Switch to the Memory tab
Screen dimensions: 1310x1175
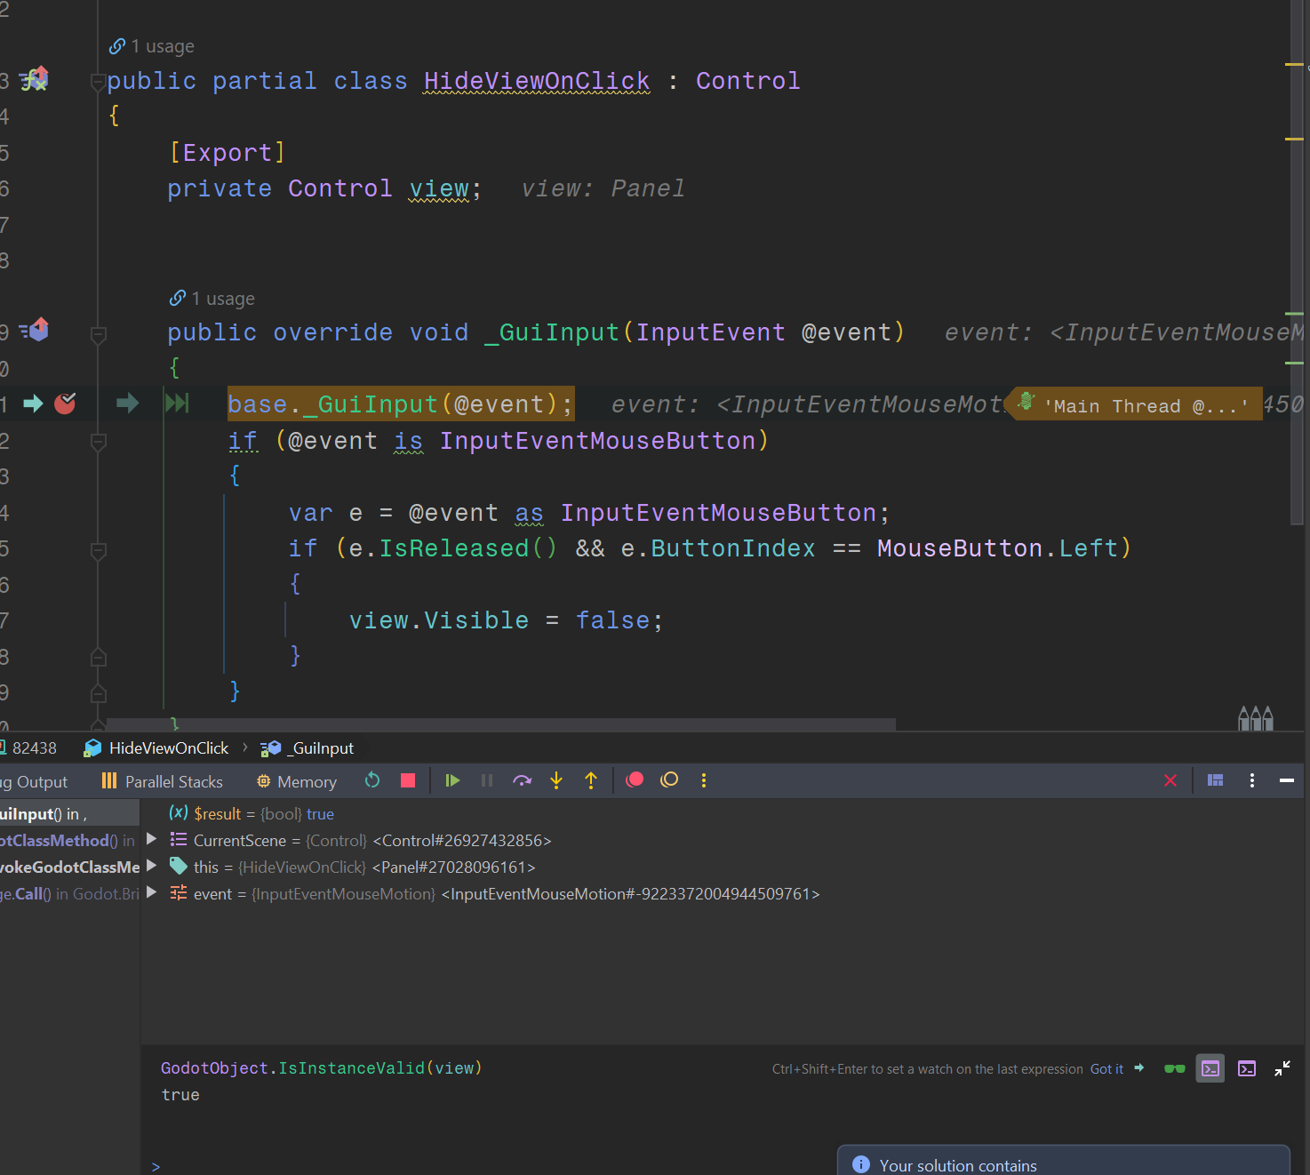[296, 780]
